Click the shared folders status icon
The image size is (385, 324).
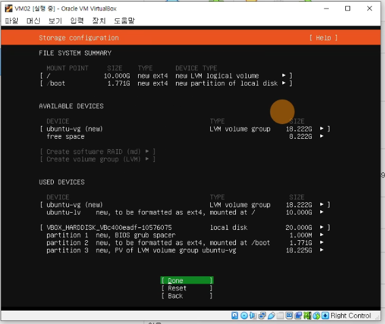[280, 315]
